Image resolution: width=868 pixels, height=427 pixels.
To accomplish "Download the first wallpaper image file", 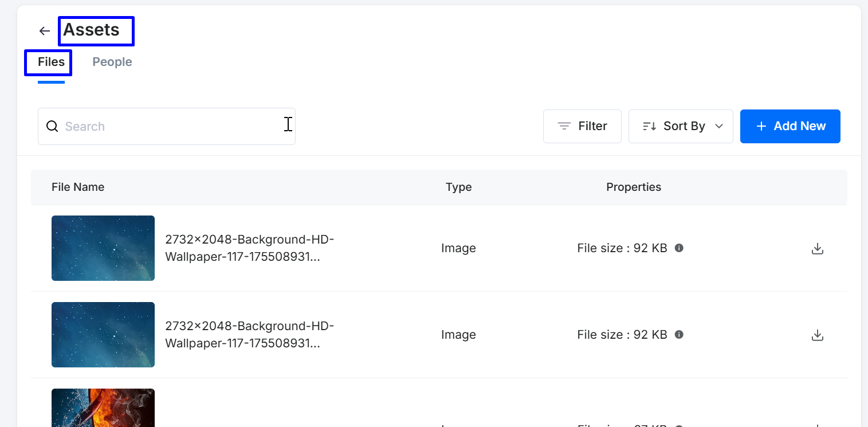I will pyautogui.click(x=817, y=249).
